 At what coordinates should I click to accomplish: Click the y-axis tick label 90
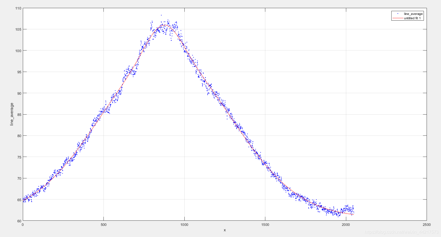click(19, 93)
